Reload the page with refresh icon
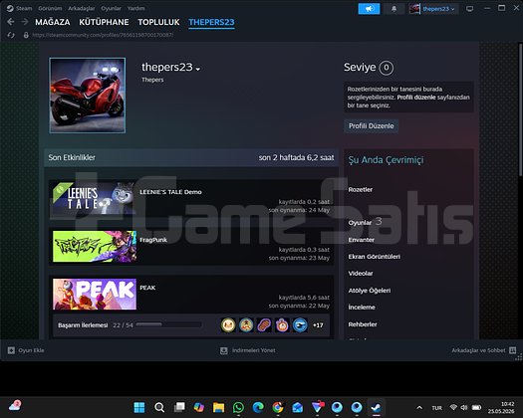 click(x=11, y=35)
